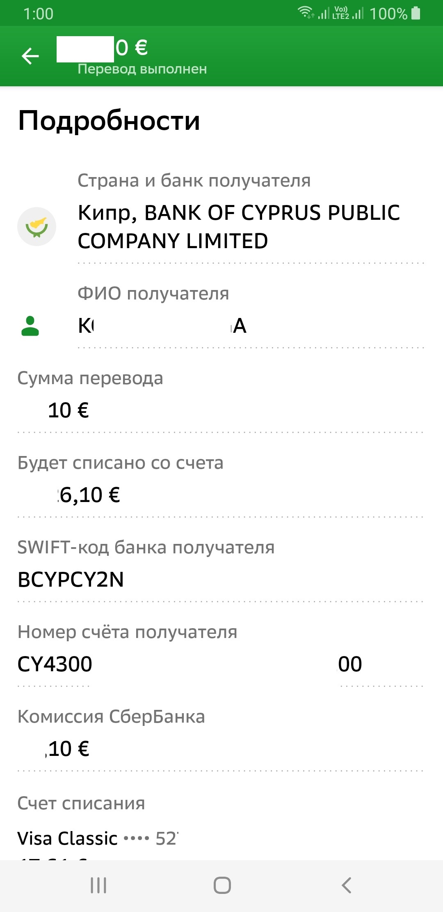Tap the 'Перевод выполнен' status text
This screenshot has height=912, width=443.
click(142, 69)
